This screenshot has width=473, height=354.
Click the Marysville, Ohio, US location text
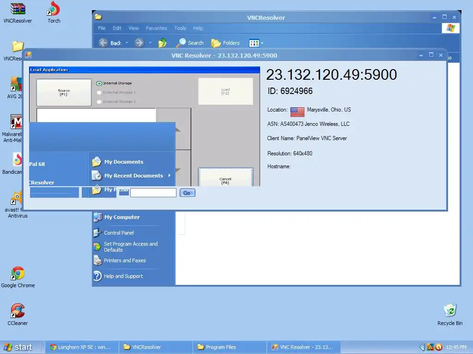pos(329,110)
